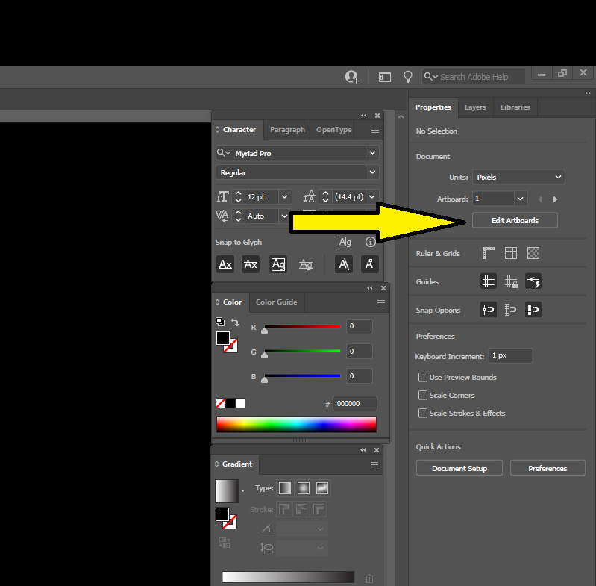Check Use Preview Bounds

click(x=423, y=377)
